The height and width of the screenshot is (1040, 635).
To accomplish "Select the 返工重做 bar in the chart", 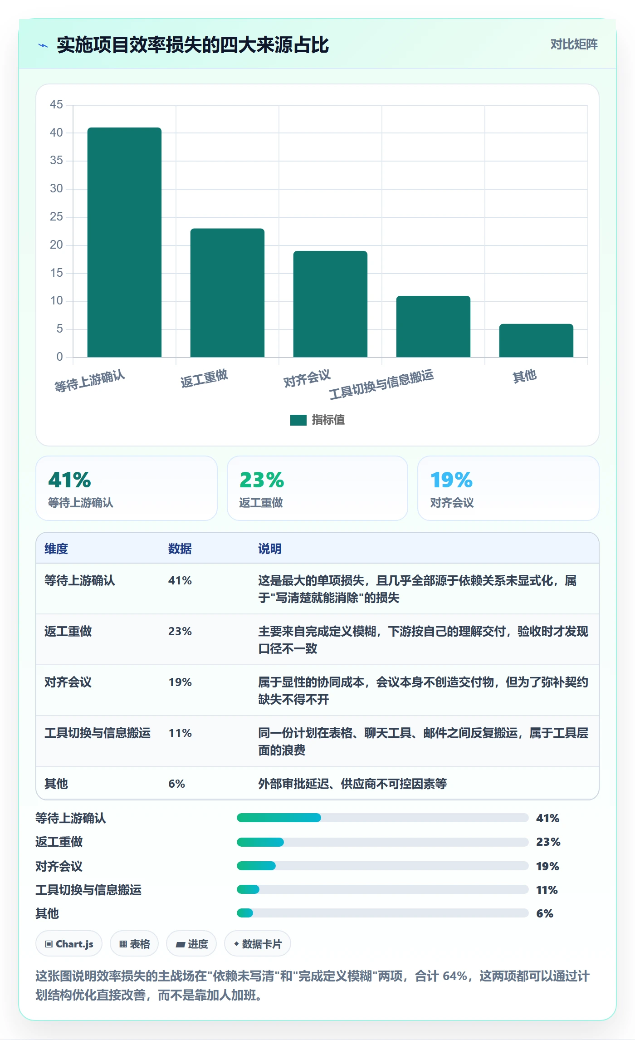I will [x=227, y=293].
